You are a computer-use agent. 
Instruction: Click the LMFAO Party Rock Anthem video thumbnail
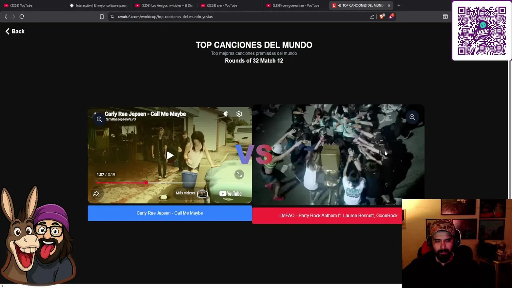pos(338,155)
